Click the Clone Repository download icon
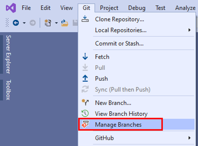The height and width of the screenshot is (146, 198). [85, 19]
